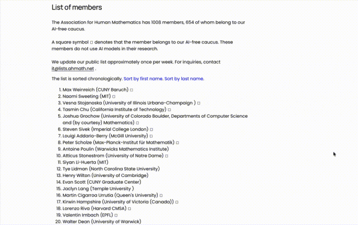Click the square symbol after Naomi Sweeting

coord(114,97)
